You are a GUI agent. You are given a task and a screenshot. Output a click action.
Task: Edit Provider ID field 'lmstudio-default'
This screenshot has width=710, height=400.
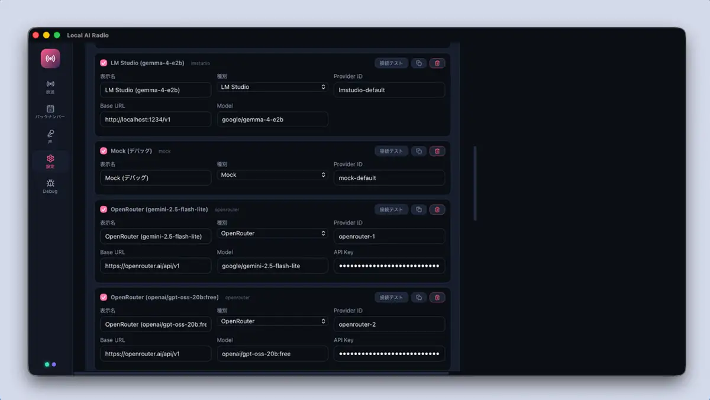coord(389,90)
